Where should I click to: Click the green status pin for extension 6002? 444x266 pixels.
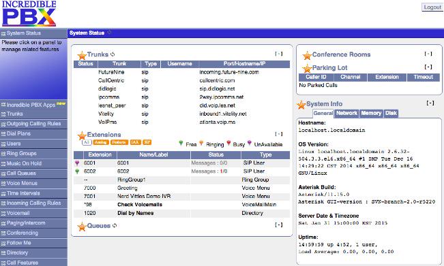pos(77,171)
